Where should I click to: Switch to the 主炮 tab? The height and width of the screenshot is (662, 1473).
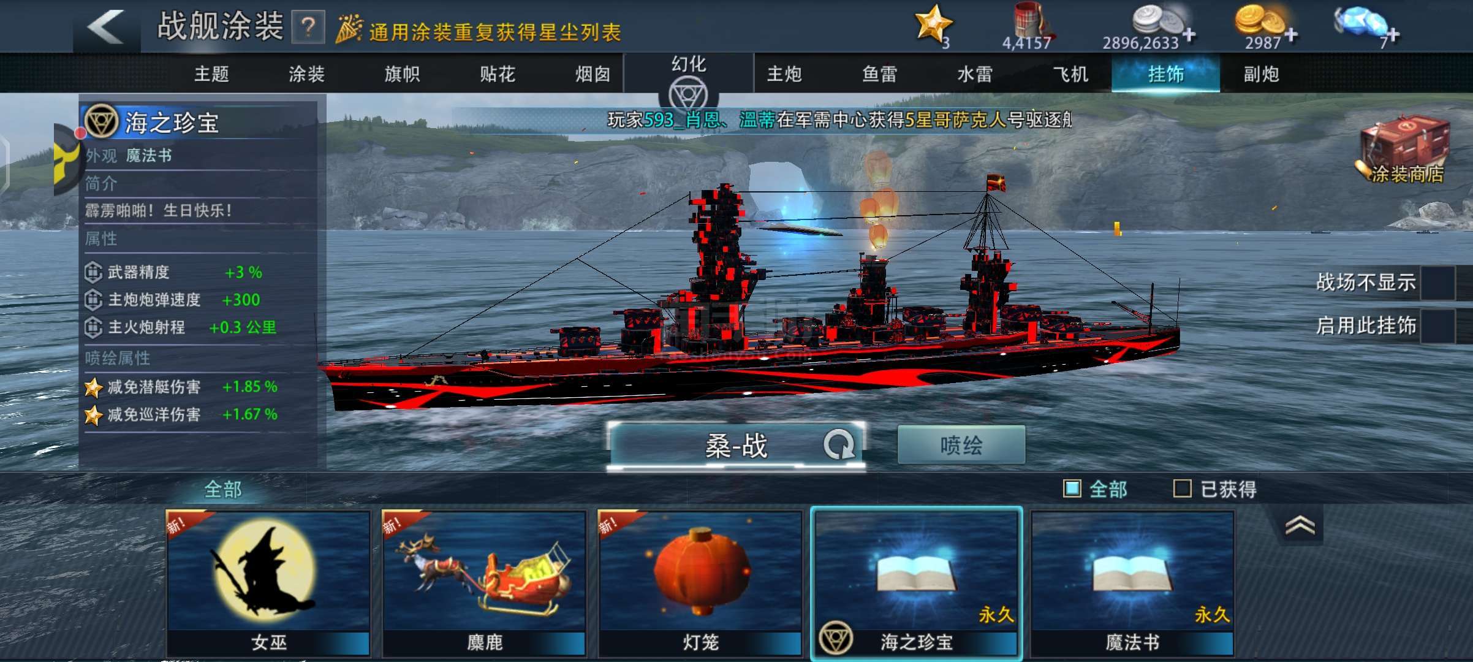784,74
